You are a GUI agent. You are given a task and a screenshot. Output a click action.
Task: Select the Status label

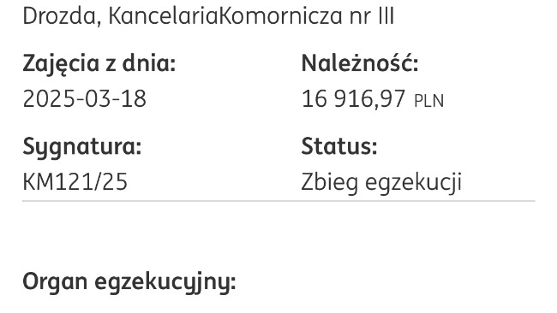pyautogui.click(x=339, y=146)
